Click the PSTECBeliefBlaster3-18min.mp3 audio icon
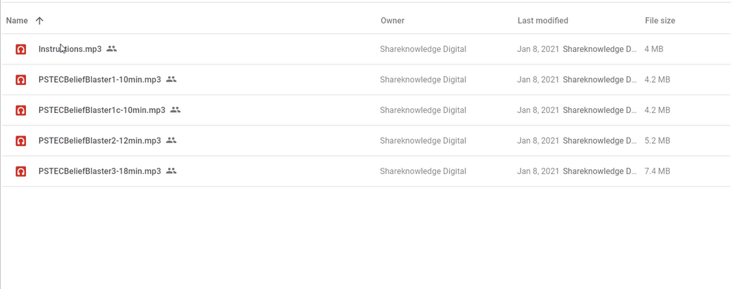Image resolution: width=731 pixels, height=289 pixels. click(21, 171)
